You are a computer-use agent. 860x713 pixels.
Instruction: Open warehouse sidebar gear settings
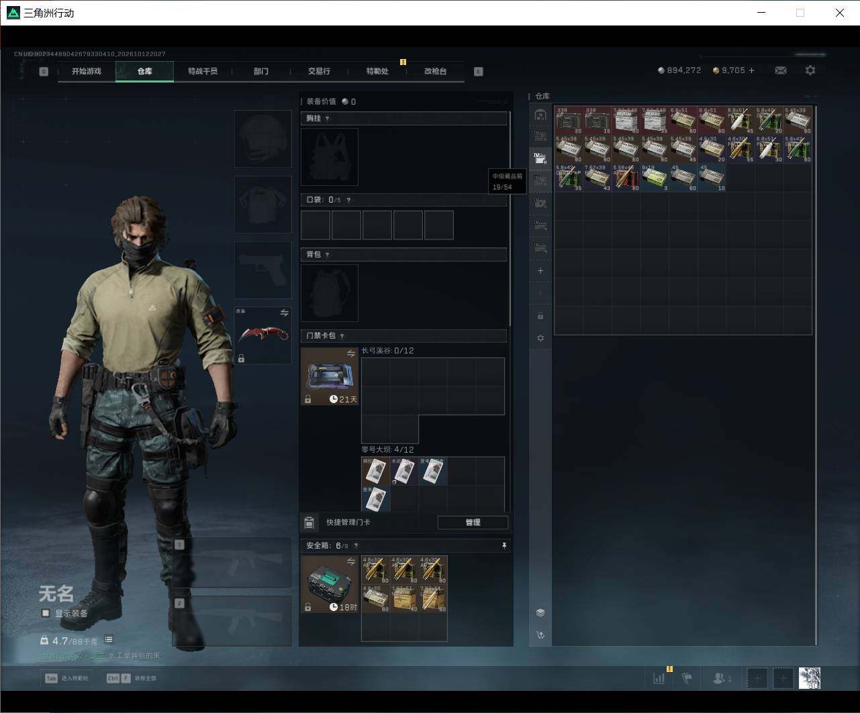click(540, 338)
